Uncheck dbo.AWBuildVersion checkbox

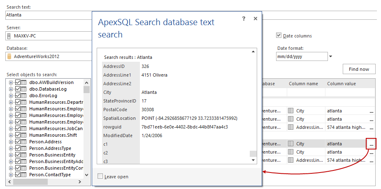click(x=18, y=82)
